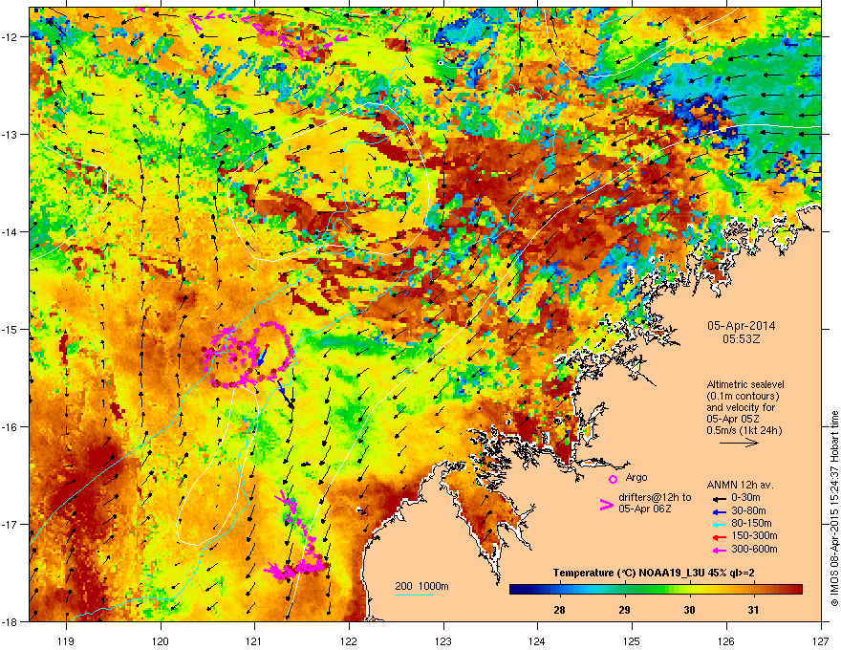
Task: Click the latitude axis label '-15'
Action: point(11,330)
